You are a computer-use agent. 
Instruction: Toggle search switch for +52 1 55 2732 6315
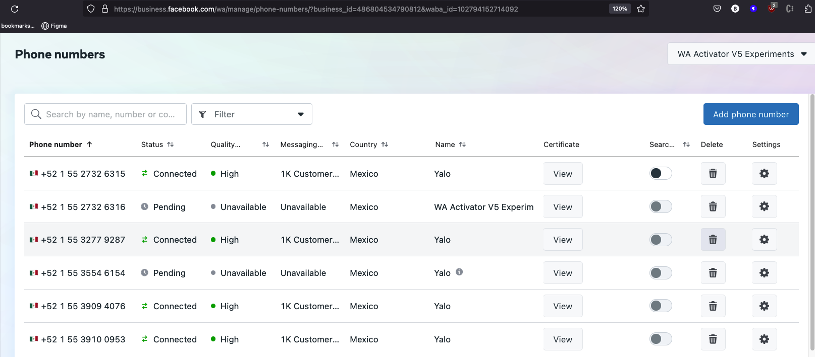coord(661,173)
